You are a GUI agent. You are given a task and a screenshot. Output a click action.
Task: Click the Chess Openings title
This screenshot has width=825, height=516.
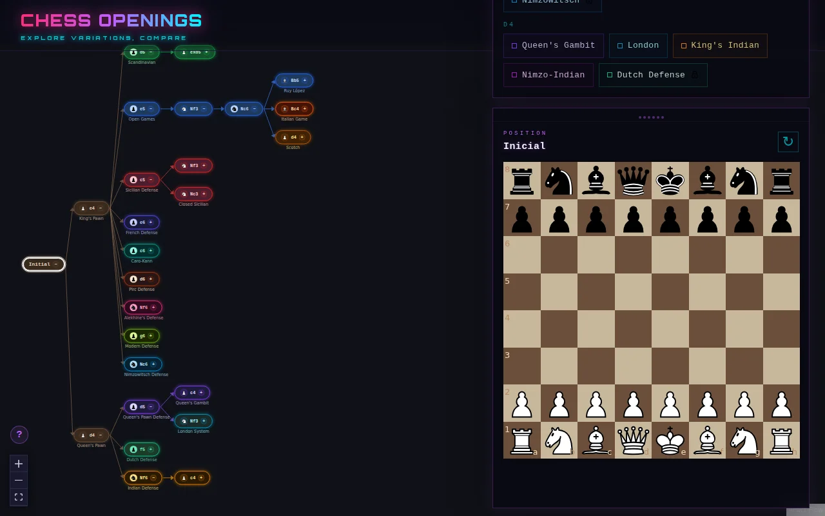tap(112, 21)
